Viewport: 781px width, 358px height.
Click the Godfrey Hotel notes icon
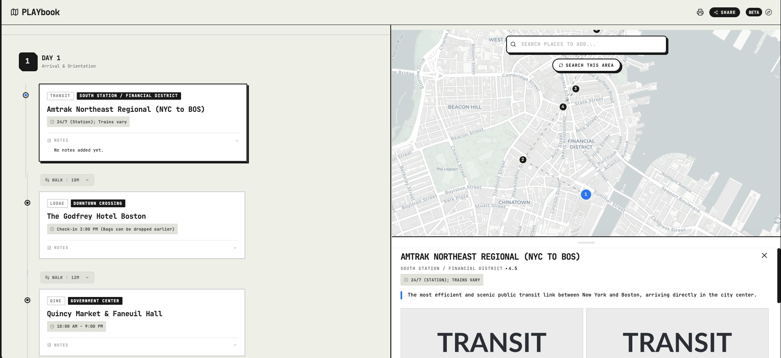pyautogui.click(x=49, y=248)
